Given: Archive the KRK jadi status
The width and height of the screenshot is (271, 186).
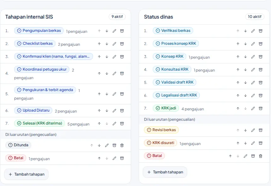Looking at the screenshot, I should click(x=261, y=108).
